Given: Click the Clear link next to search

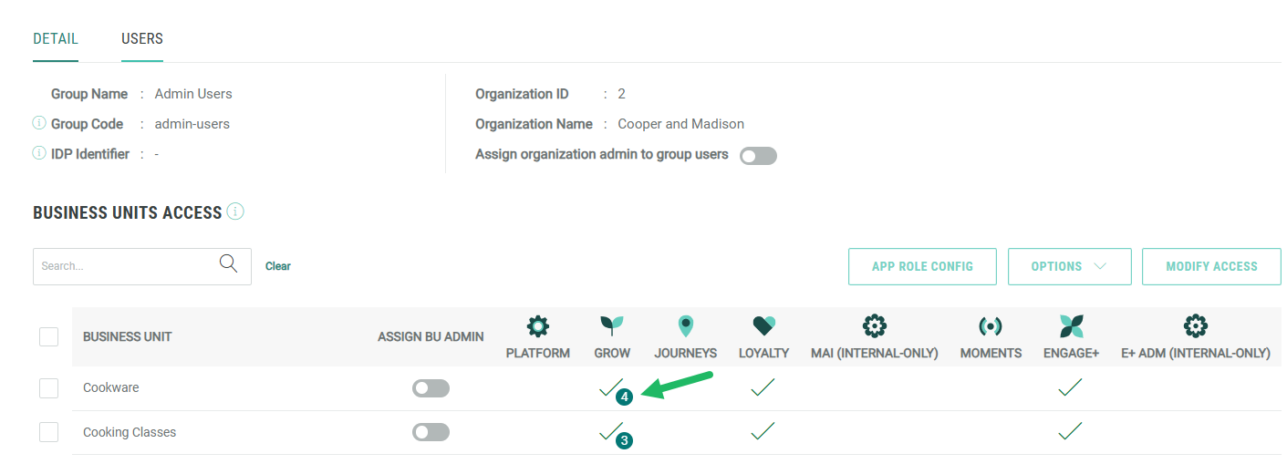Looking at the screenshot, I should click(x=278, y=266).
